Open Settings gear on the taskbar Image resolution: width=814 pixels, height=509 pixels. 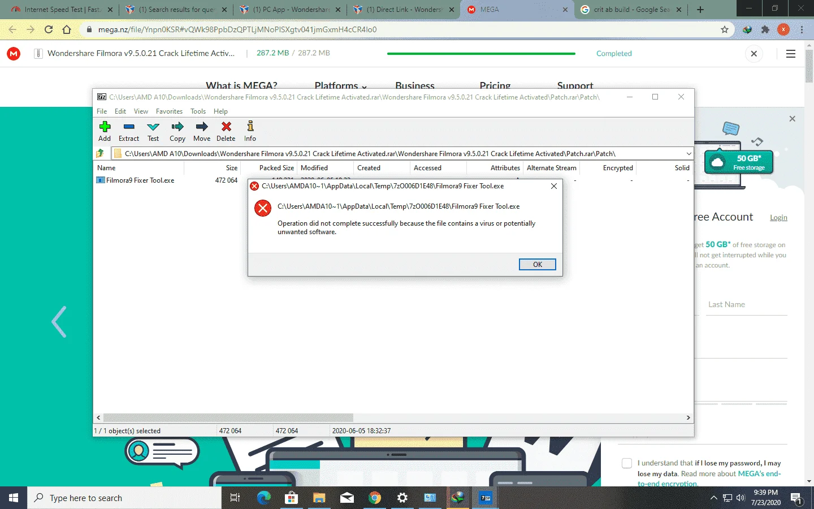pos(402,498)
